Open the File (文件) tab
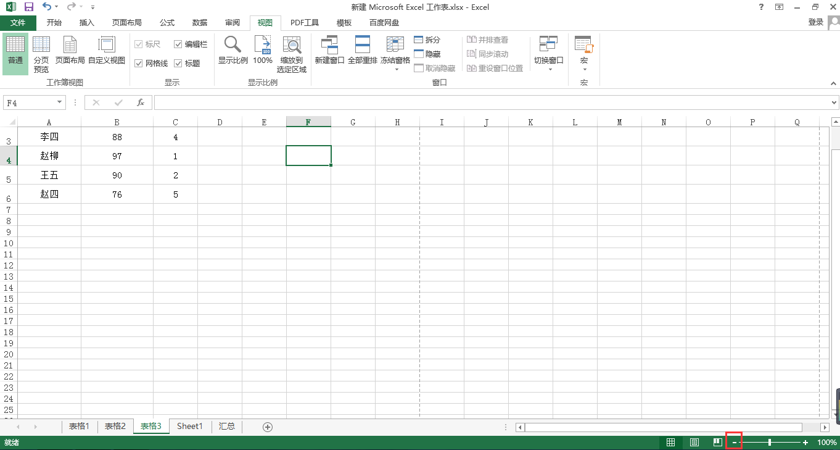 tap(18, 23)
